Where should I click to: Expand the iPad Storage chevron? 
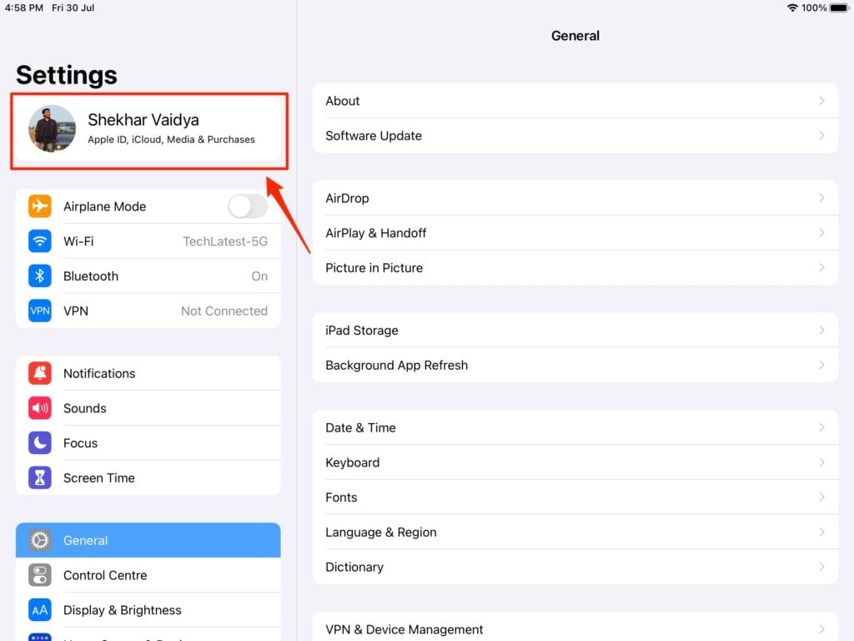tap(821, 331)
